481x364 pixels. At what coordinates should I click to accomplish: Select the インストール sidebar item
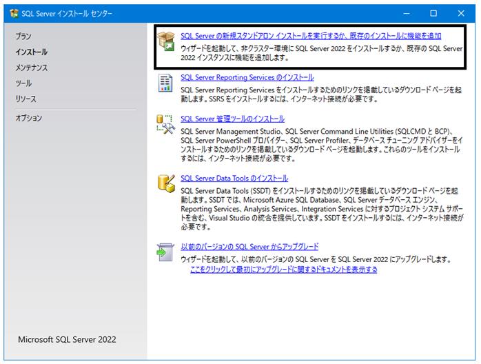(32, 52)
